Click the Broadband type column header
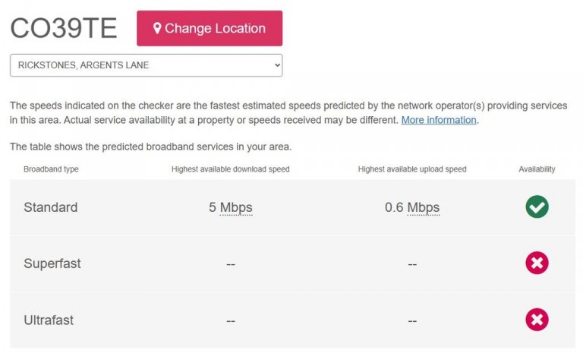 tap(51, 169)
